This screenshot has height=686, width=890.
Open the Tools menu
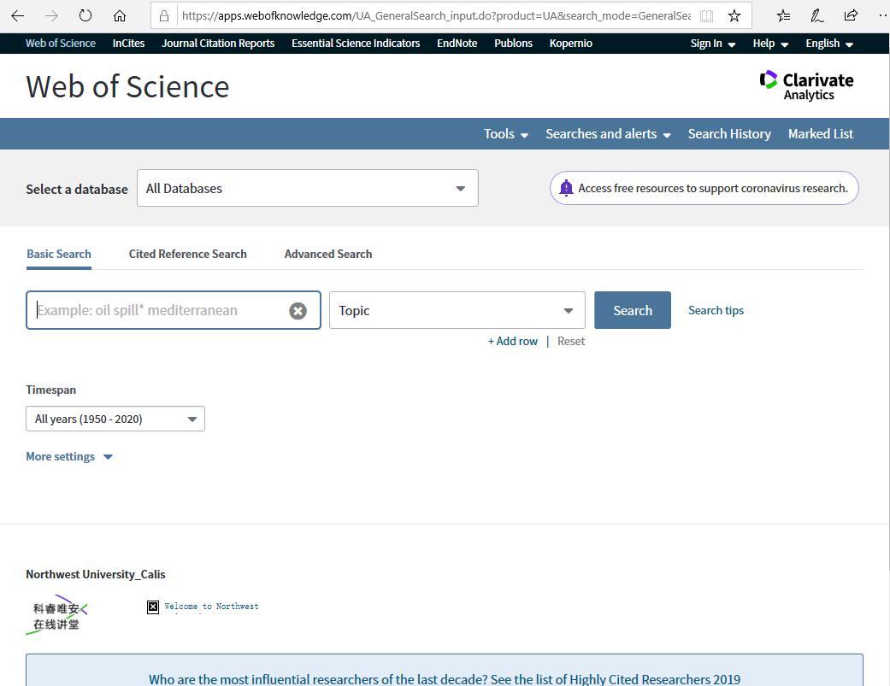pos(505,133)
